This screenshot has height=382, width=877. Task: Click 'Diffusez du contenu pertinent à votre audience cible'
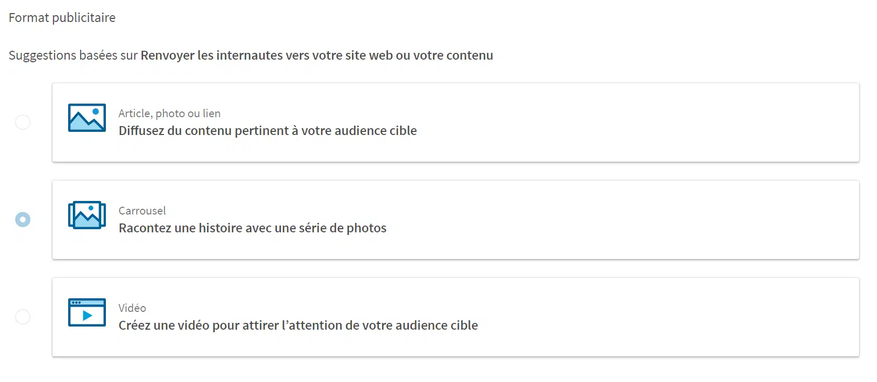(267, 131)
